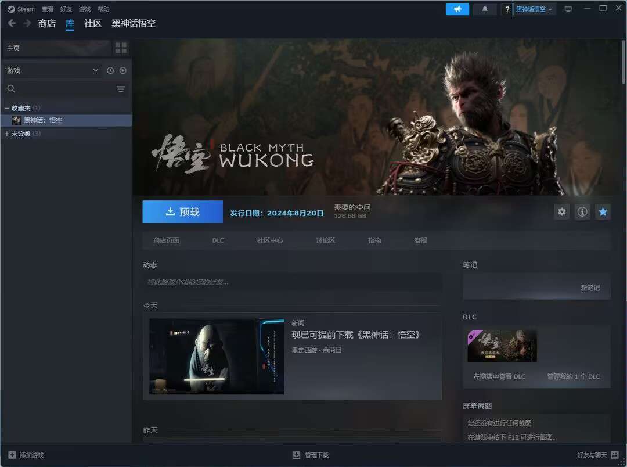Click the 添加游戏 plus icon
Screen dimensions: 627x467
(12, 455)
